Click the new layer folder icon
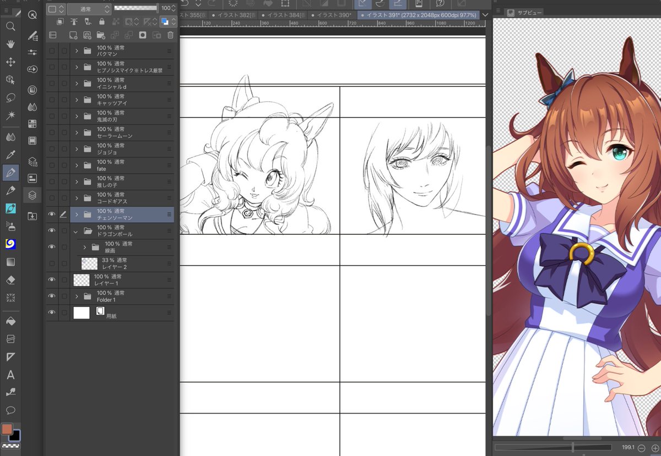The width and height of the screenshot is (661, 456). point(101,35)
